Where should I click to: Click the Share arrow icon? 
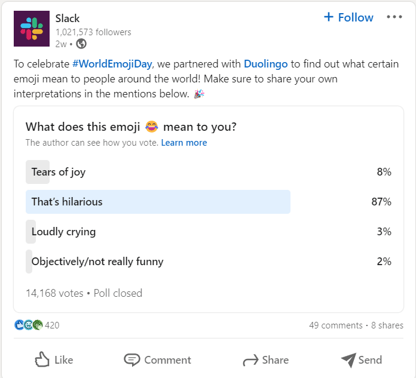tap(250, 360)
